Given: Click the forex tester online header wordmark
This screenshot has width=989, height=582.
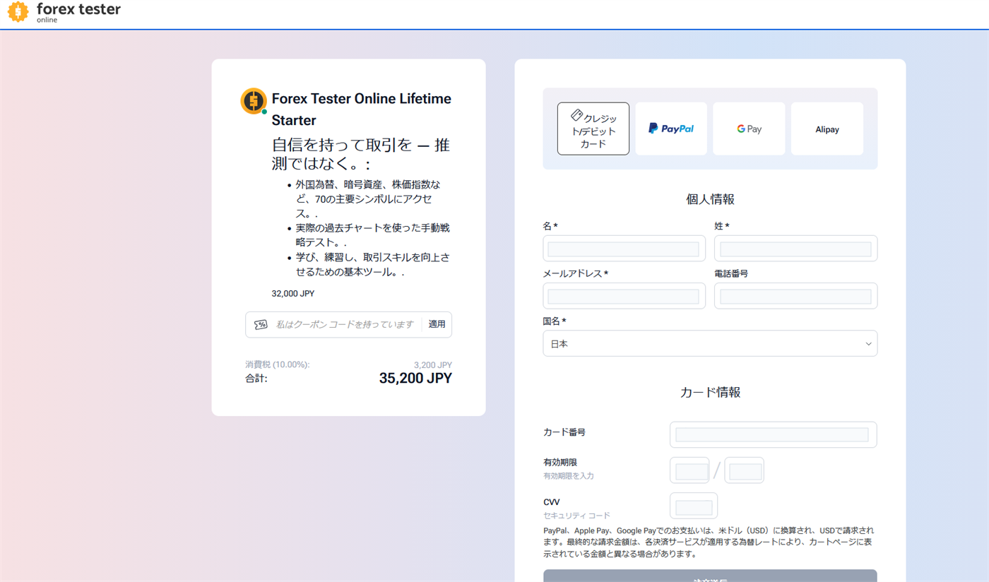Looking at the screenshot, I should [78, 12].
